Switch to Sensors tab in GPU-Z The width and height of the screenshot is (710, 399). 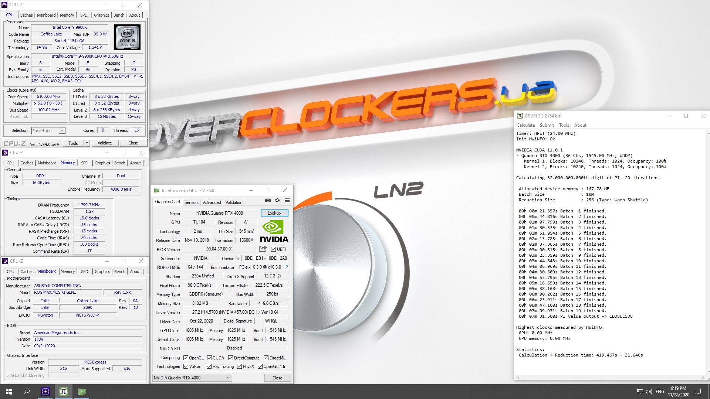(x=191, y=202)
